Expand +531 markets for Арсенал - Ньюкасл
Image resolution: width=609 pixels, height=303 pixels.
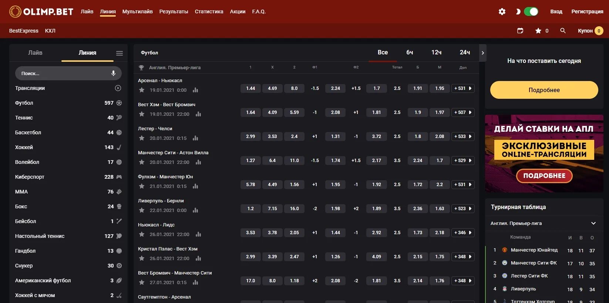463,88
